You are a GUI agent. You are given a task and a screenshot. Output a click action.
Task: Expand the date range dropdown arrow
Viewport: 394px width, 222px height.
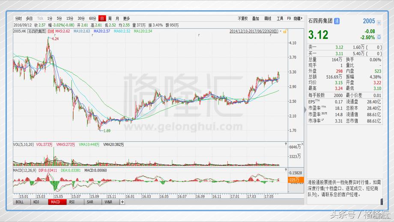[281, 31]
